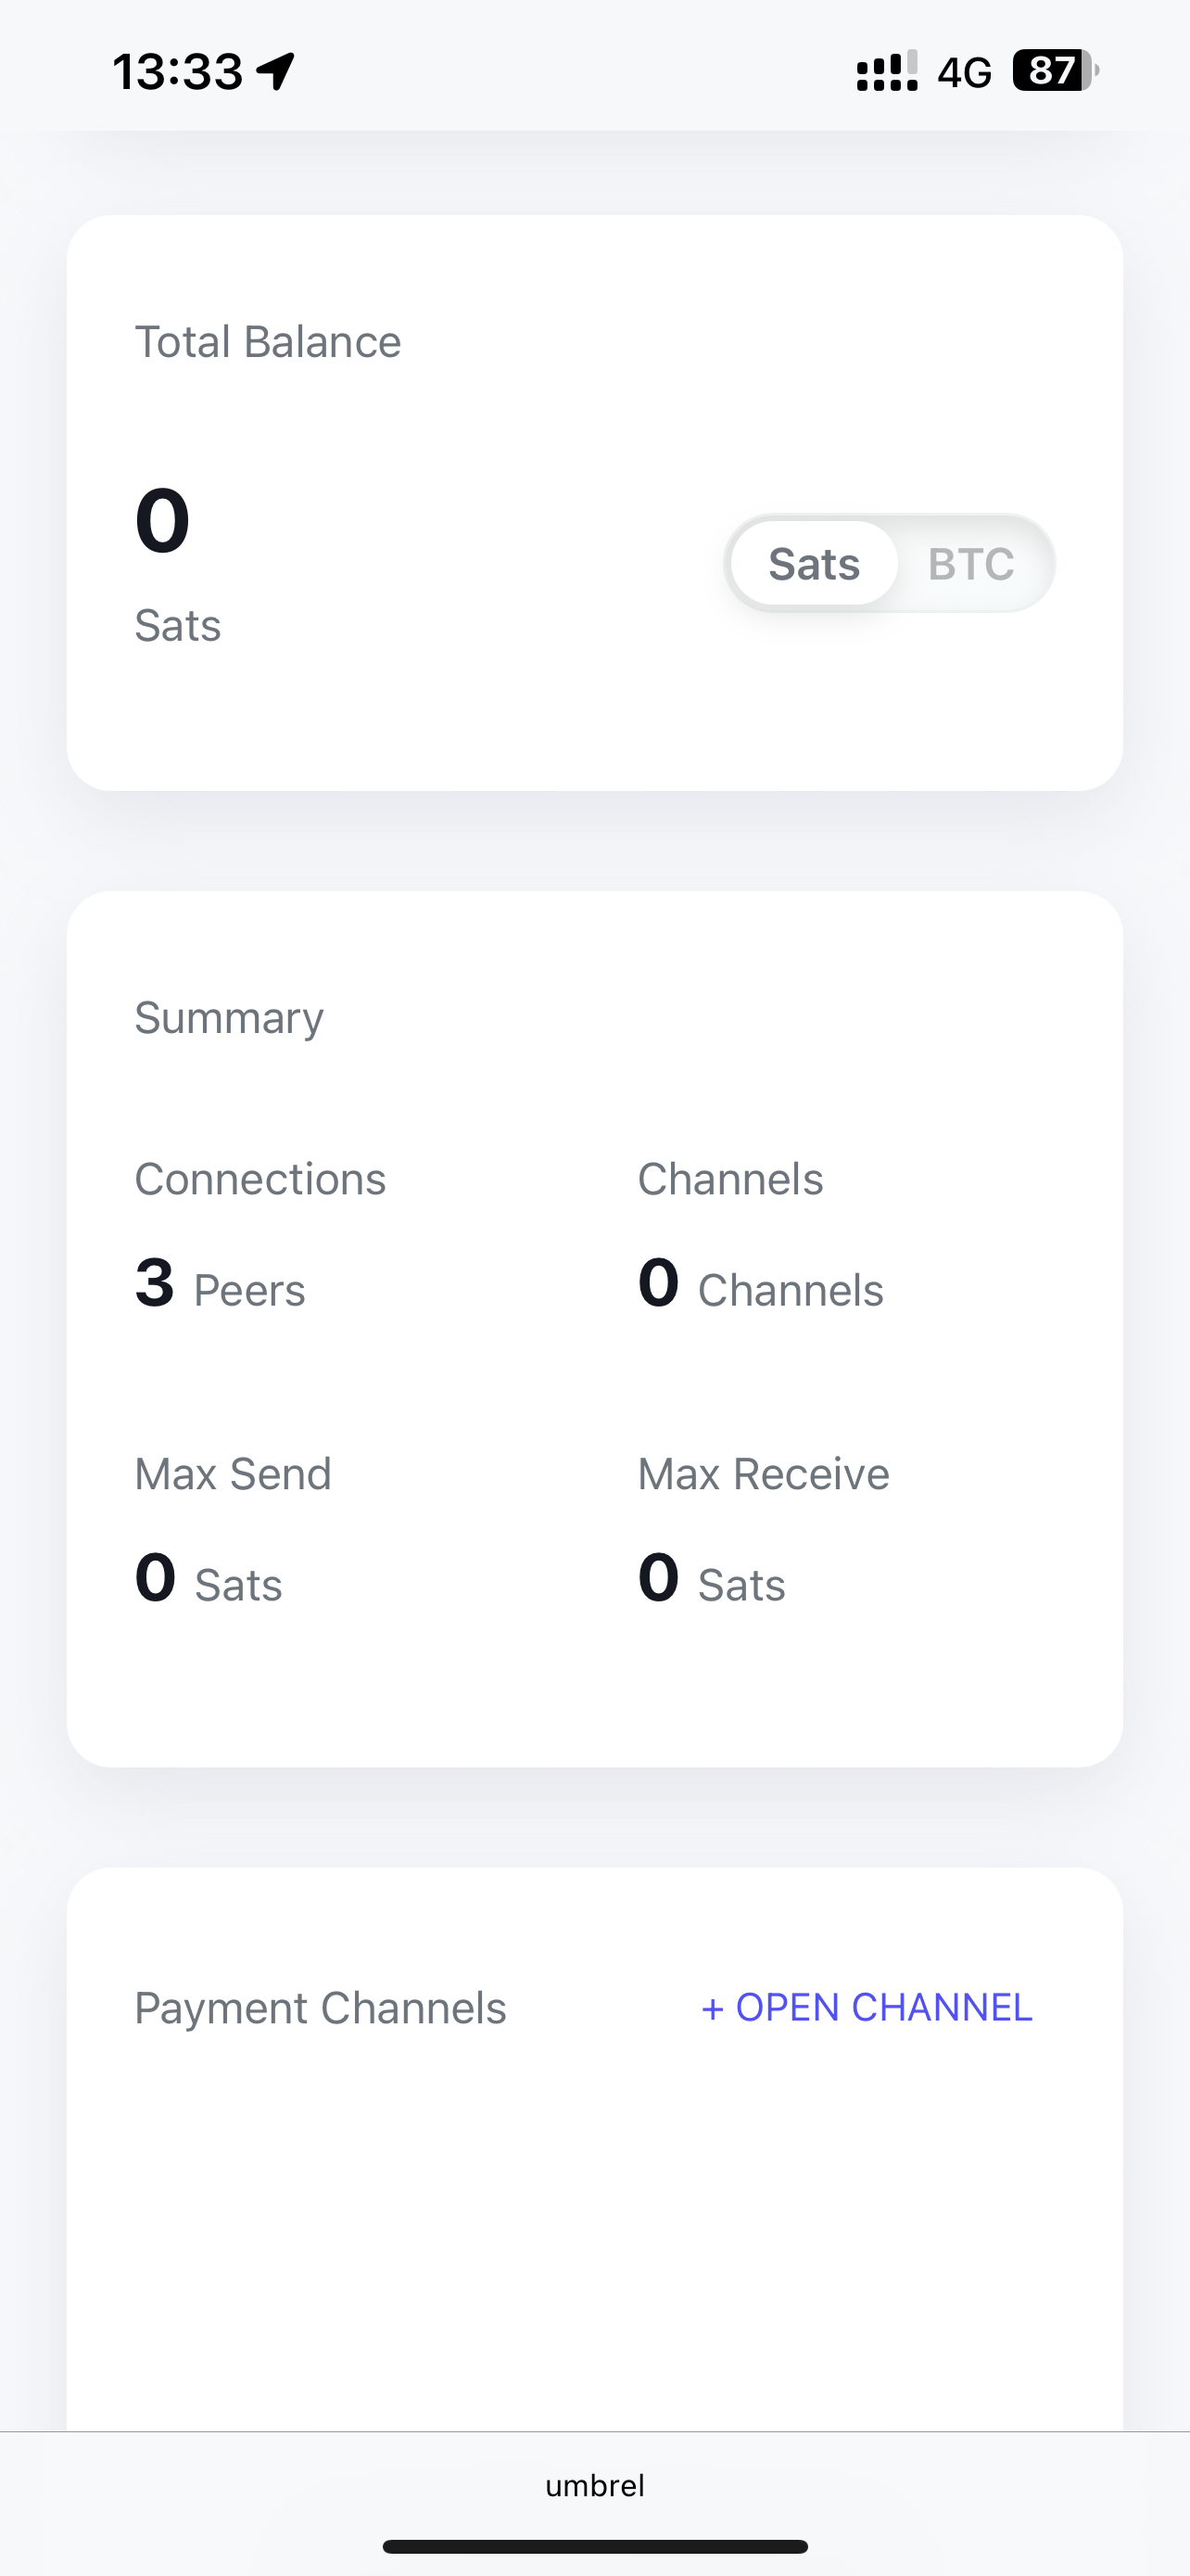Tap the battery level indicator
This screenshot has width=1190, height=2576.
pos(1055,71)
